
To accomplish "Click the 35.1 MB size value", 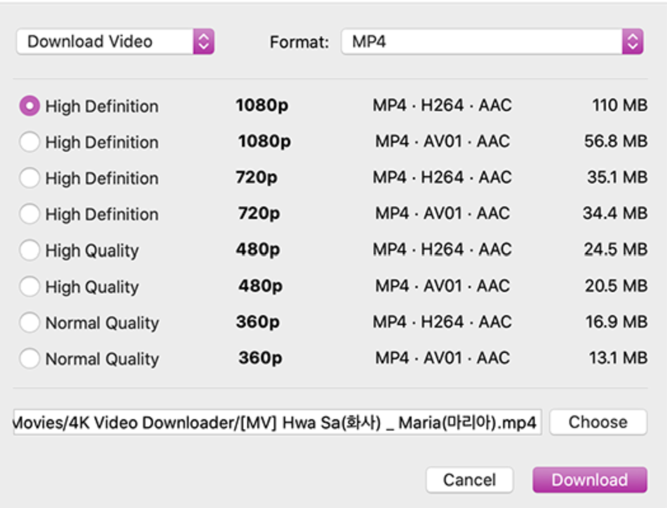I will click(617, 177).
